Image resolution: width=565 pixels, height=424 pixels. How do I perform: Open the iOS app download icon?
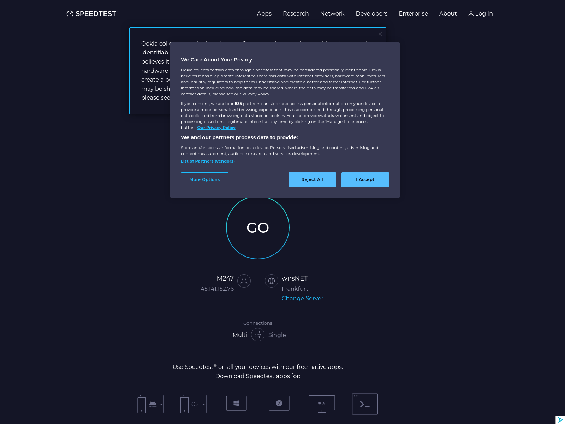(193, 404)
